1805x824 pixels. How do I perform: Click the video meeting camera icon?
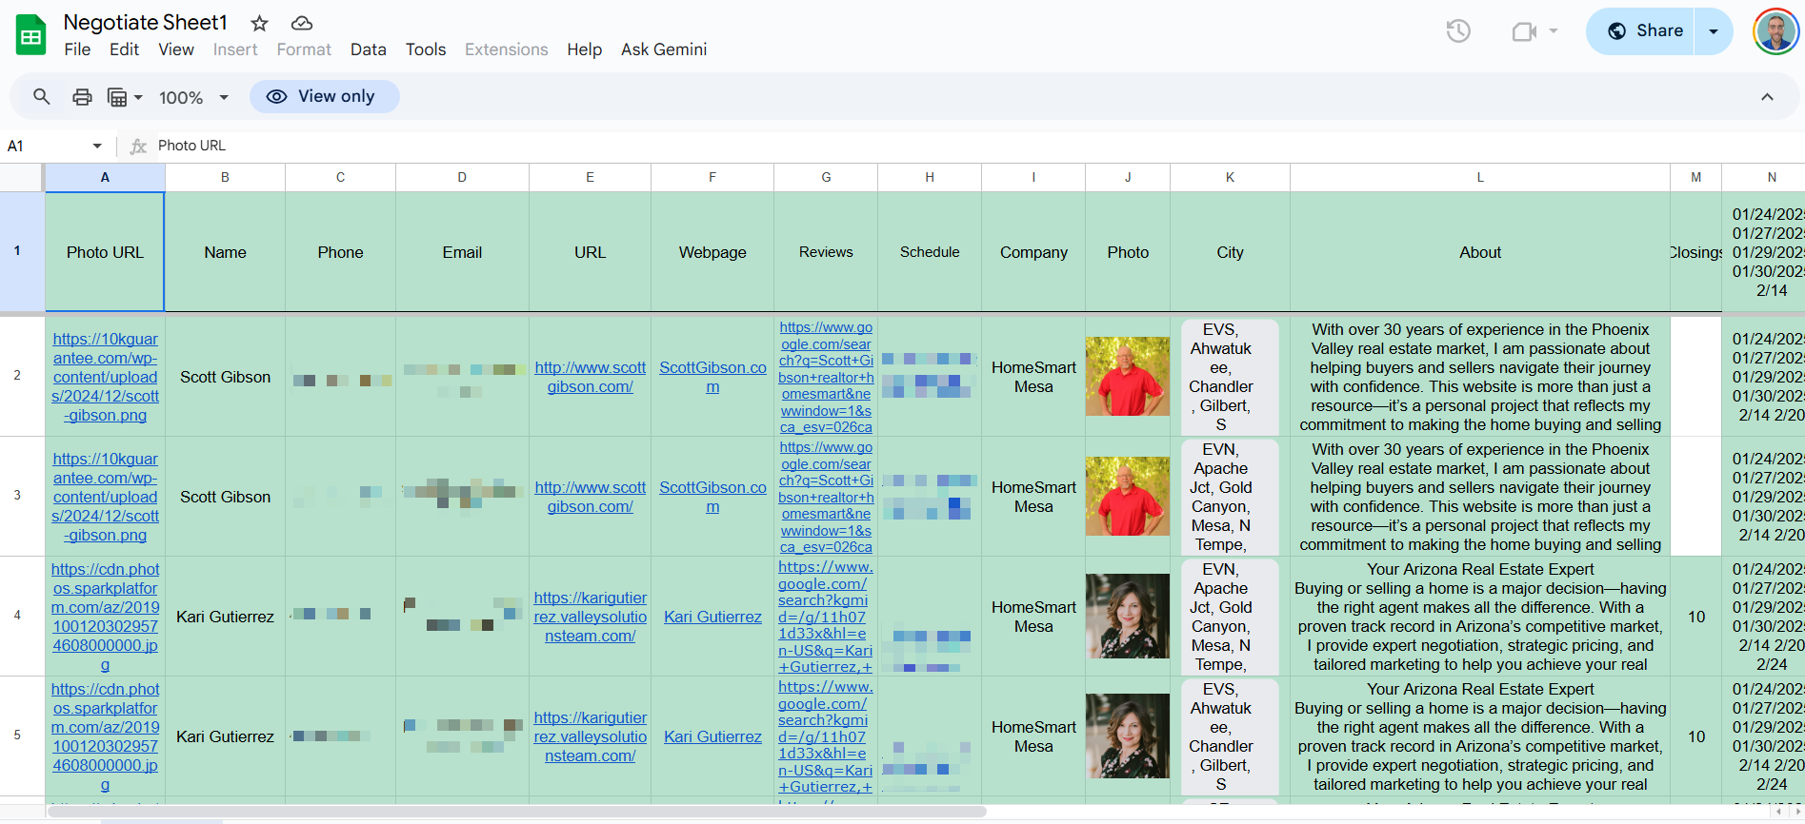(1524, 31)
